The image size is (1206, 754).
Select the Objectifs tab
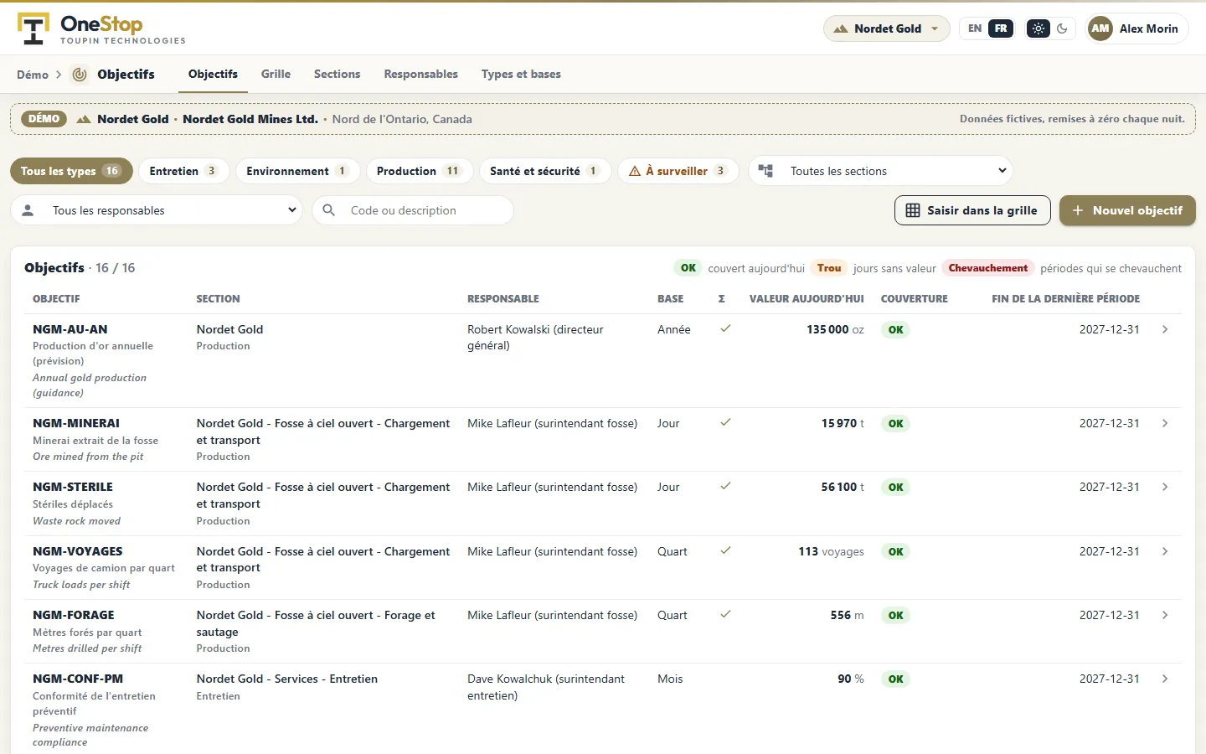pyautogui.click(x=213, y=74)
